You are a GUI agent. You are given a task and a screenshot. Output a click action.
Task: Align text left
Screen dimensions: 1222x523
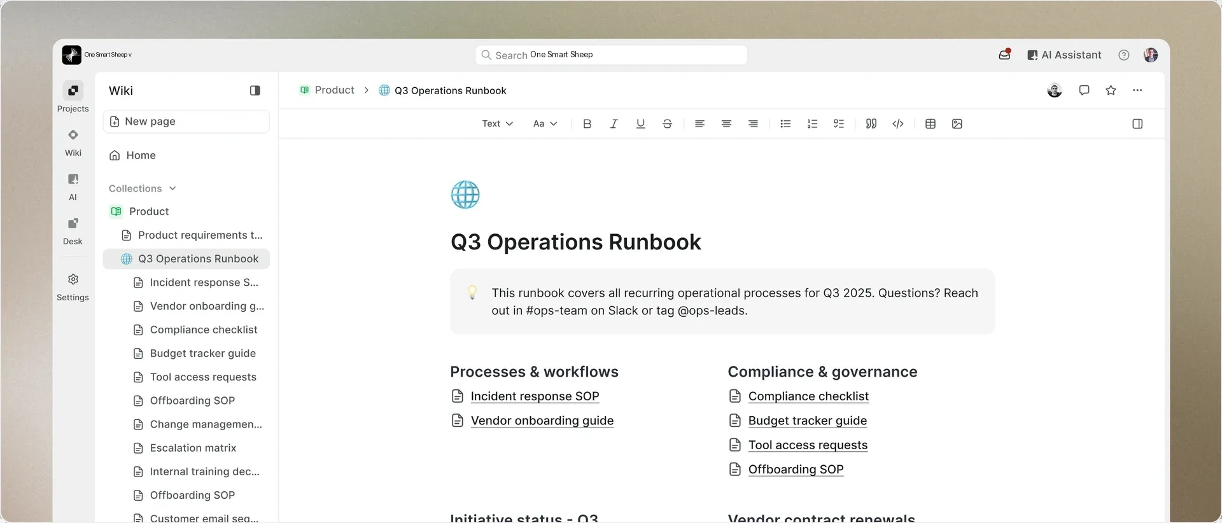coord(699,123)
